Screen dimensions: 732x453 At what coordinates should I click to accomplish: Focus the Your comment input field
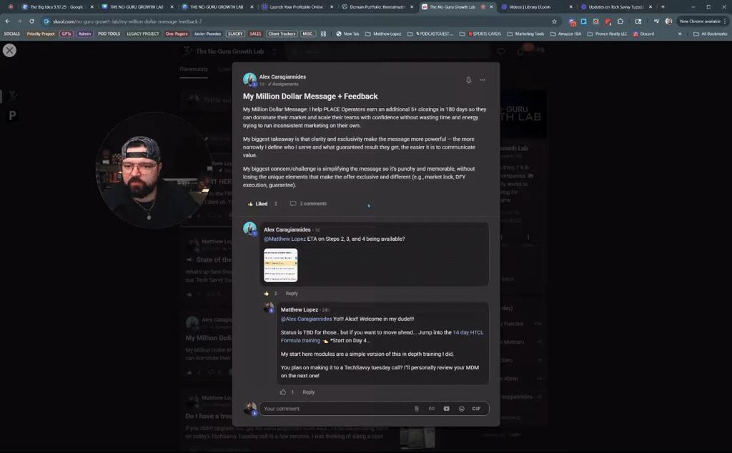pos(336,409)
